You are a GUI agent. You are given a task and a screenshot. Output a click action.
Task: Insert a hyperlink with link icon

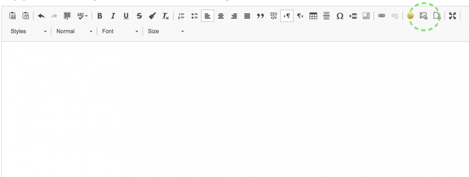coord(381,16)
